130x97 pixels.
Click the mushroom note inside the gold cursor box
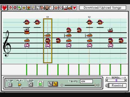pos(48,46)
